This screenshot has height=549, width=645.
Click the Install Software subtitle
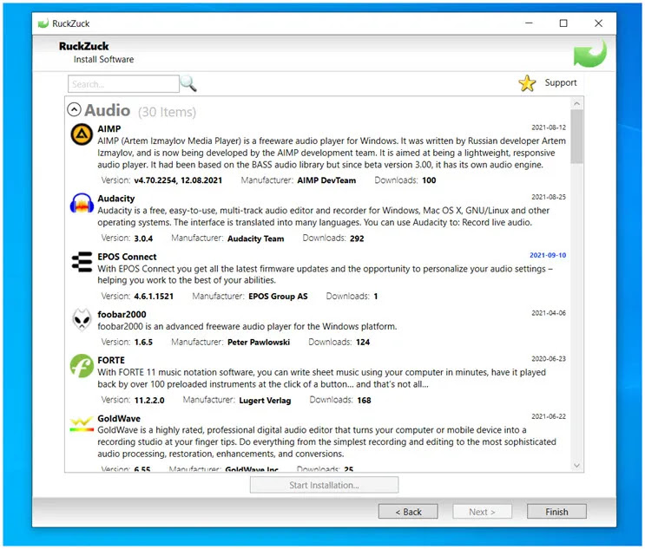tap(103, 60)
